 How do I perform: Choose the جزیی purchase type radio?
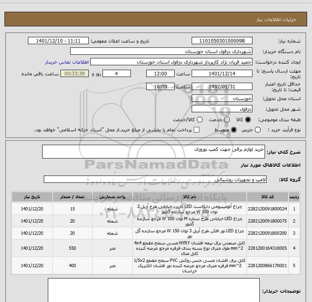pyautogui.click(x=257, y=130)
